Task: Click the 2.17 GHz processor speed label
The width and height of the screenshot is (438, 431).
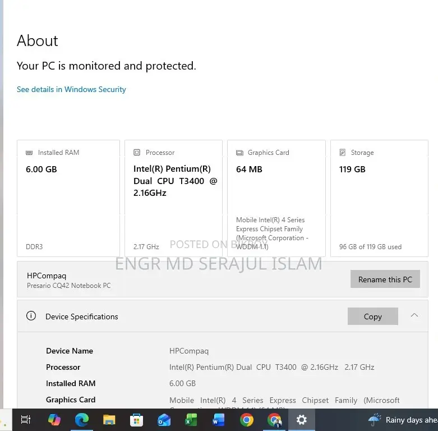Action: point(146,247)
